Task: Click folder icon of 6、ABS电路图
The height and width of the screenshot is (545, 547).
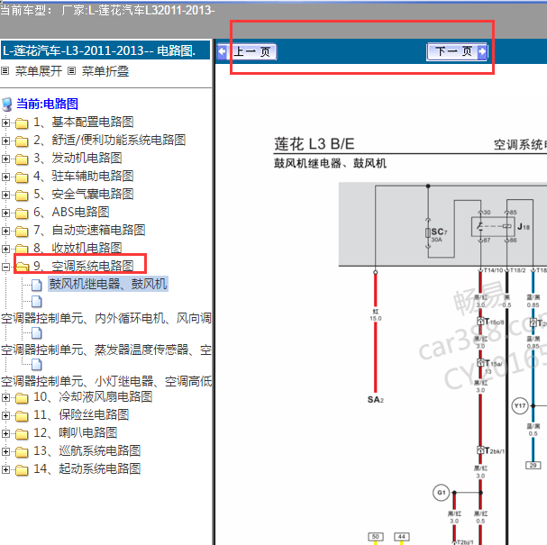Action: [x=22, y=213]
